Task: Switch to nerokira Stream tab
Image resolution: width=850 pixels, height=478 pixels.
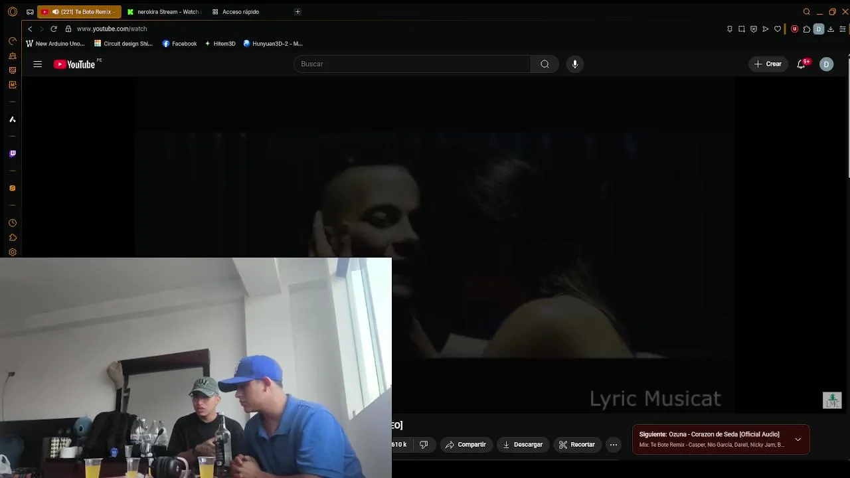Action: [163, 12]
